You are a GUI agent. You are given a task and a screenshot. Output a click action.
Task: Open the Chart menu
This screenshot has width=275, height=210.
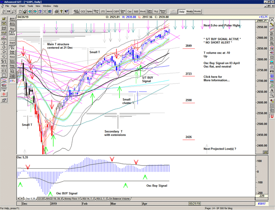tap(22, 6)
